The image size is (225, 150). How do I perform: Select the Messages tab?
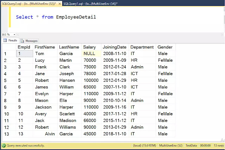coord(29,41)
